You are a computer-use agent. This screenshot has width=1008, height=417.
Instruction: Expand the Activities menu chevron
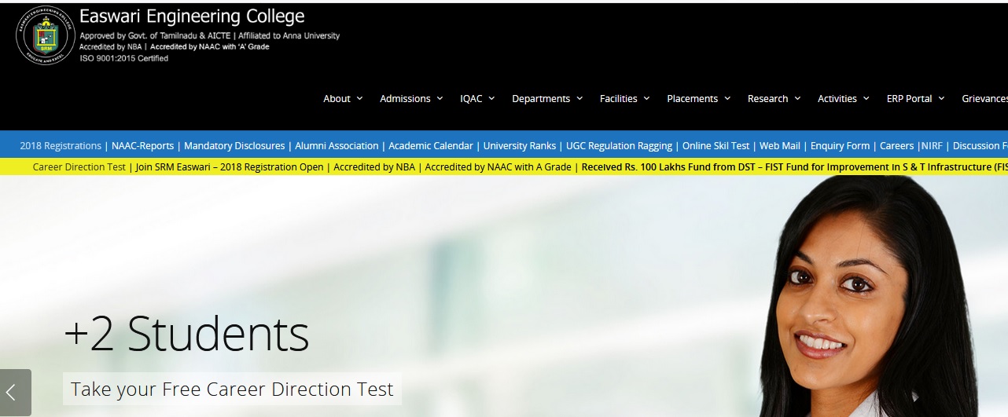pos(866,98)
